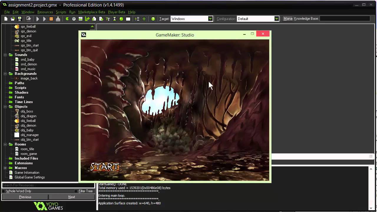The width and height of the screenshot is (377, 212).
Task: Collapse the Rooms folder
Action: 5,144
